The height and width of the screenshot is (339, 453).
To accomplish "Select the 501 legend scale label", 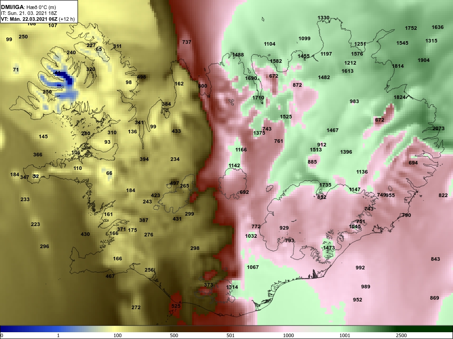I will point(230,335).
